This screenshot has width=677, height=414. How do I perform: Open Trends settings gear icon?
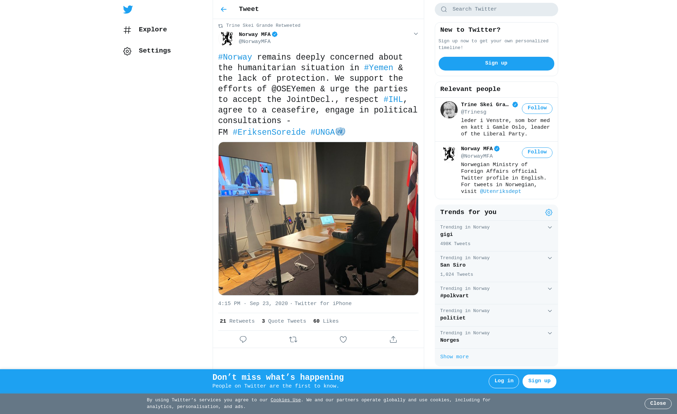pos(549,212)
